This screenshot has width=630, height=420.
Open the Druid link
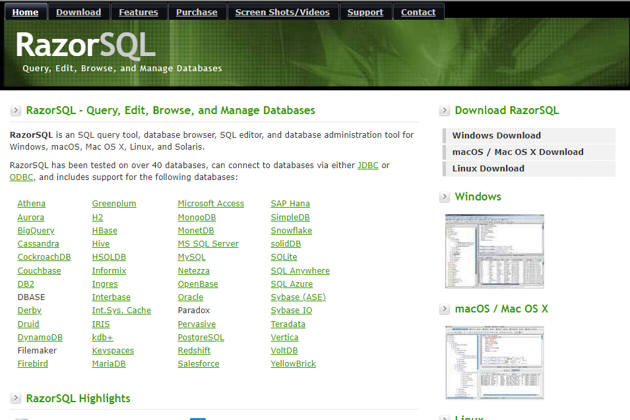coord(28,324)
